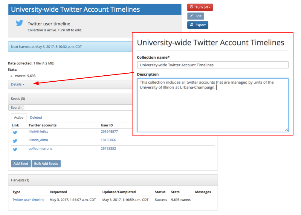Click the Add Seed button
Image resolution: width=301 pixels, height=215 pixels.
coord(21,164)
